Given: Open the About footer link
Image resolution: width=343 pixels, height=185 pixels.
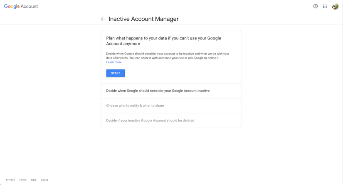Looking at the screenshot, I should pos(44,180).
